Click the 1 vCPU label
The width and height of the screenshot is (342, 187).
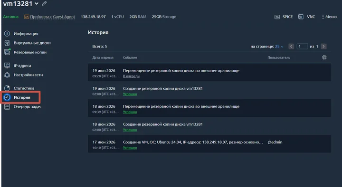[x=118, y=17]
